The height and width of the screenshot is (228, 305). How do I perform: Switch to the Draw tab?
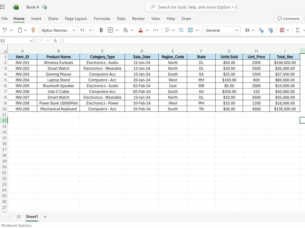point(186,19)
